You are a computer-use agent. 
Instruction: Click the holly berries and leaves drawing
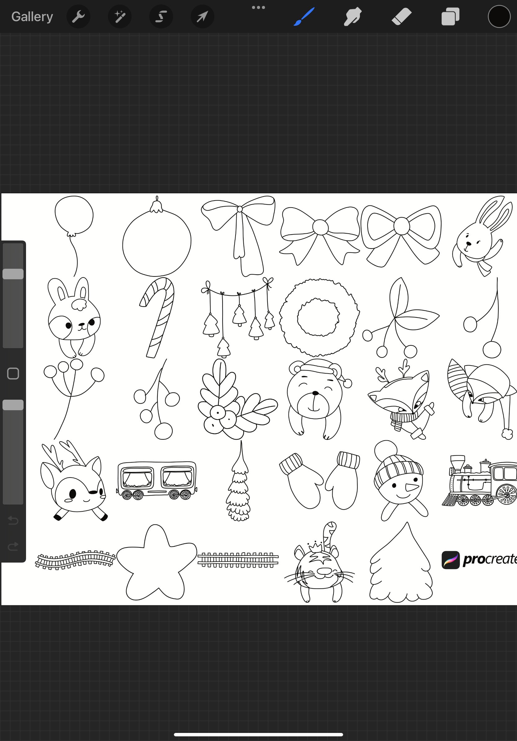(237, 399)
